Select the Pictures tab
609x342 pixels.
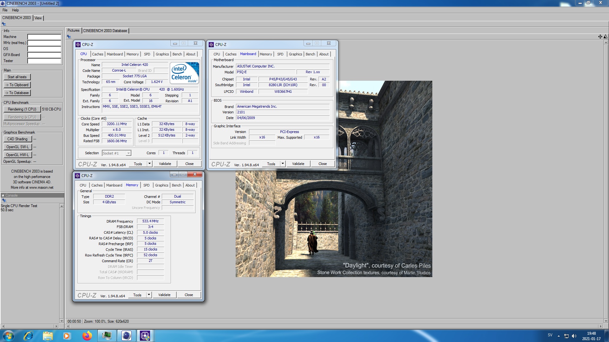73,30
